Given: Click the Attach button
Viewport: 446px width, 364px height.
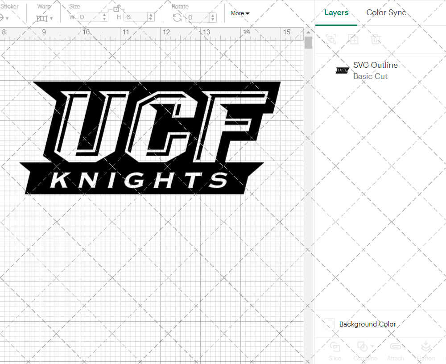Looking at the screenshot, I should (x=395, y=352).
